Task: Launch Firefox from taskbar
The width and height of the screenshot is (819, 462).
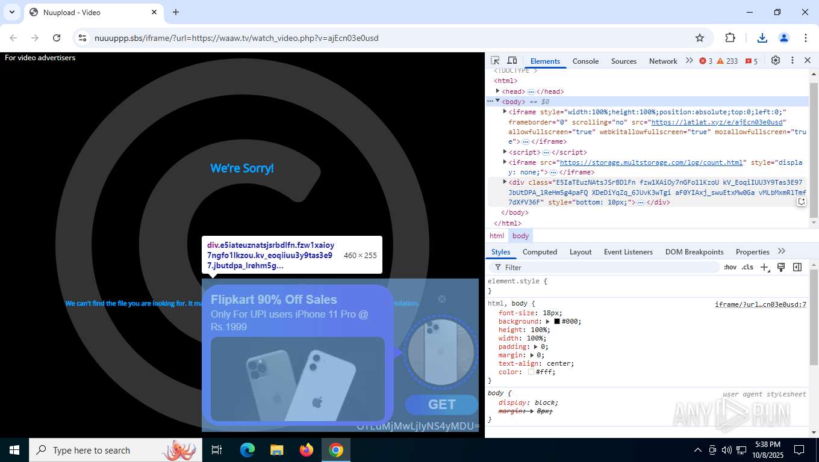Action: [307, 450]
